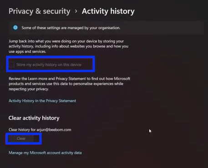Click the 'managed by your organisation' banner text
Viewport: 208px width, 168px height.
pos(71,28)
